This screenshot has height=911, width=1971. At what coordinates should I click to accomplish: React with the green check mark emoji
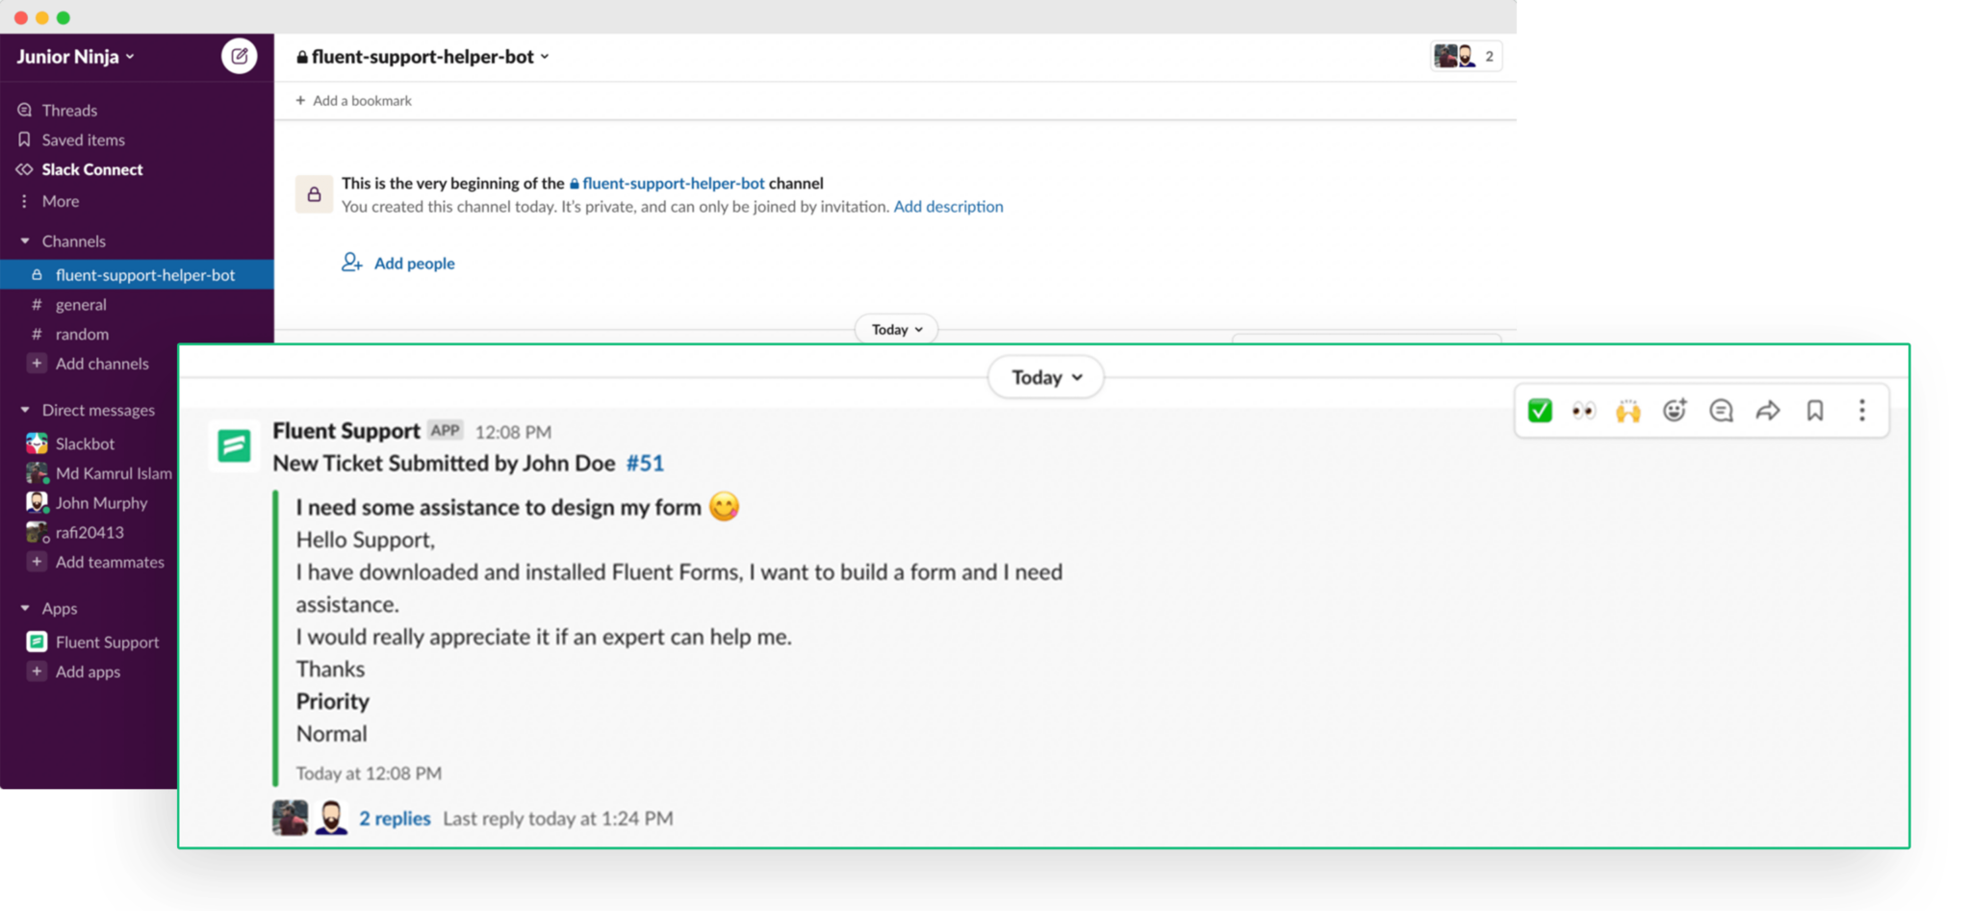(x=1540, y=410)
